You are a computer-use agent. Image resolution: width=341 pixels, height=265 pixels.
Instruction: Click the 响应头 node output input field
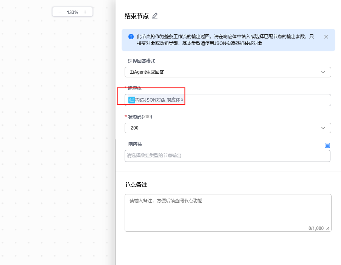coord(227,156)
